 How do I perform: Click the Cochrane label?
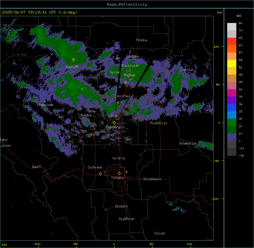[x=95, y=167]
